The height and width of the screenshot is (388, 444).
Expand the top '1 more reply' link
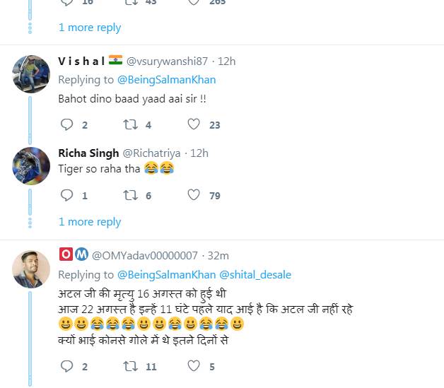[90, 28]
